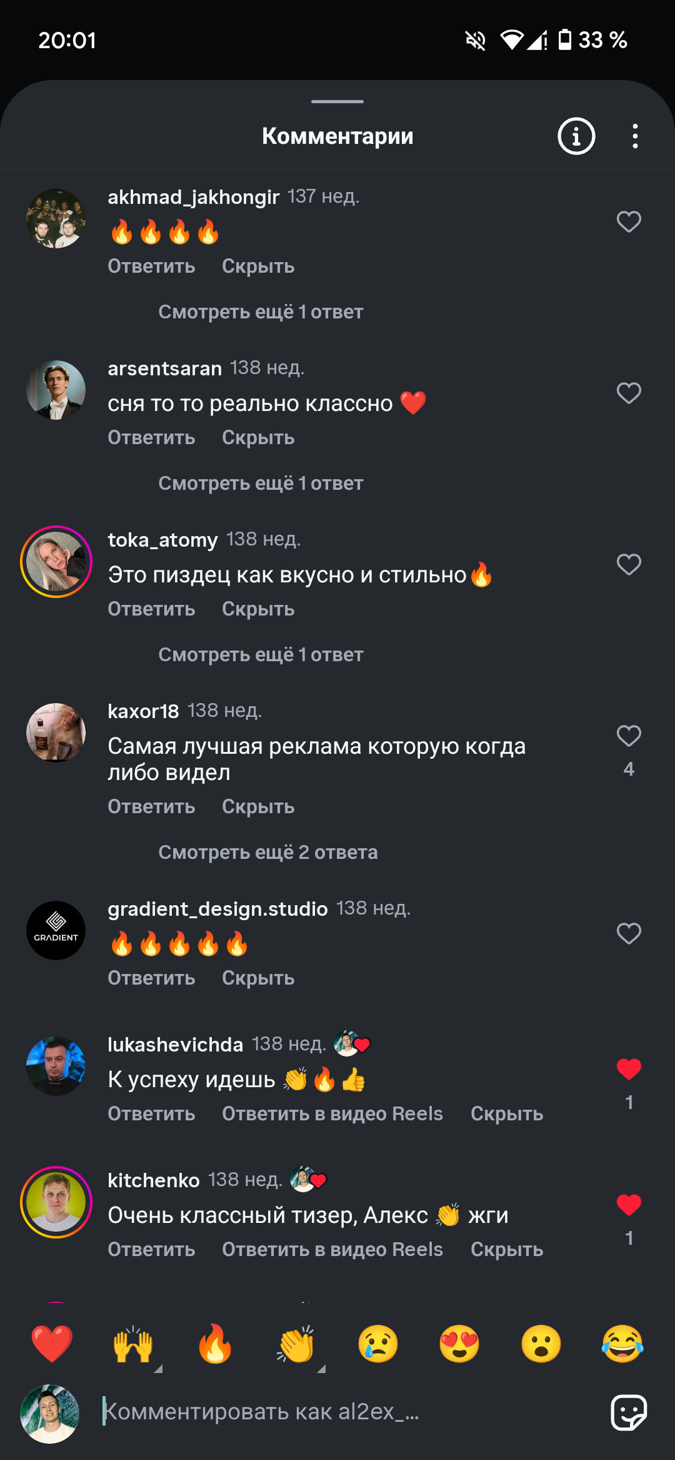Insert the raised hands emoji reaction

tap(133, 1344)
